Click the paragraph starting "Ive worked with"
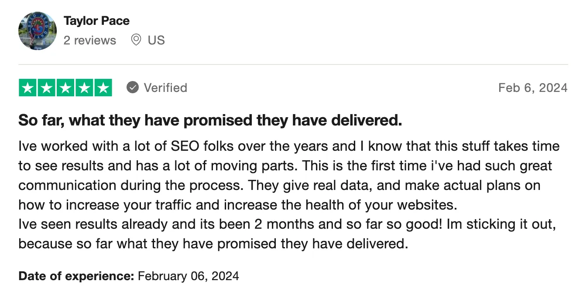This screenshot has height=298, width=583. click(x=289, y=175)
